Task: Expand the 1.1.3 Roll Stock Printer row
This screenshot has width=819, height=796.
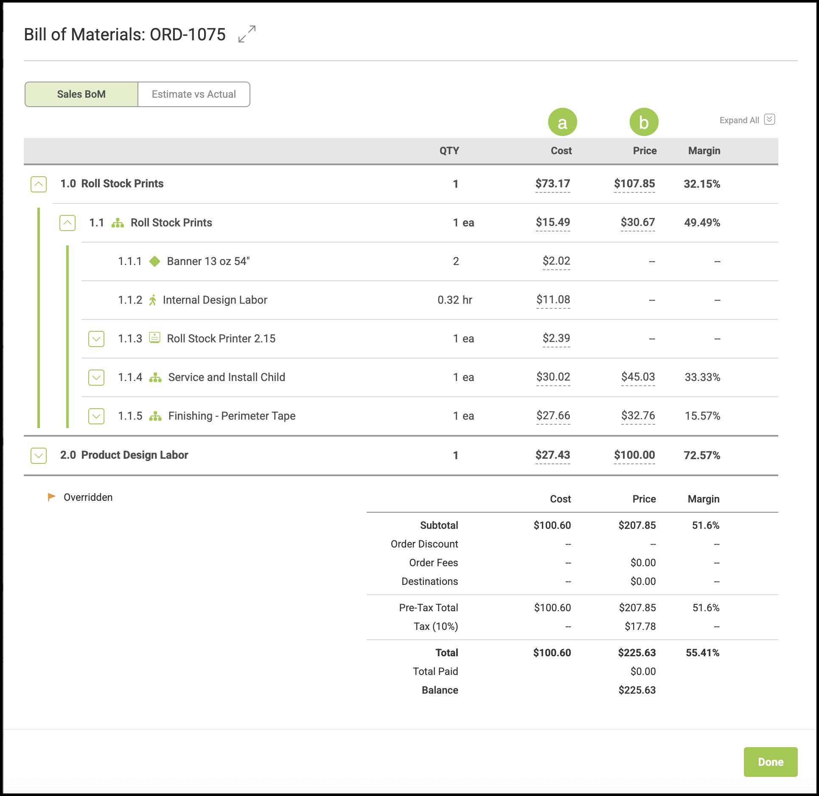Action: 96,339
